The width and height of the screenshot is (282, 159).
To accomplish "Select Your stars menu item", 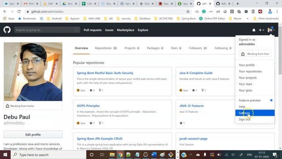I will 255,84.
